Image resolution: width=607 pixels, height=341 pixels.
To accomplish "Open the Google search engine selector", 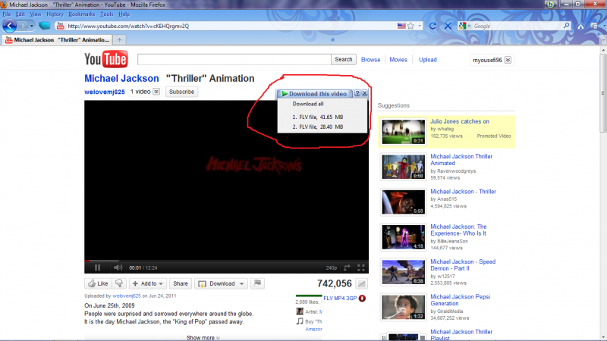I will click(464, 26).
